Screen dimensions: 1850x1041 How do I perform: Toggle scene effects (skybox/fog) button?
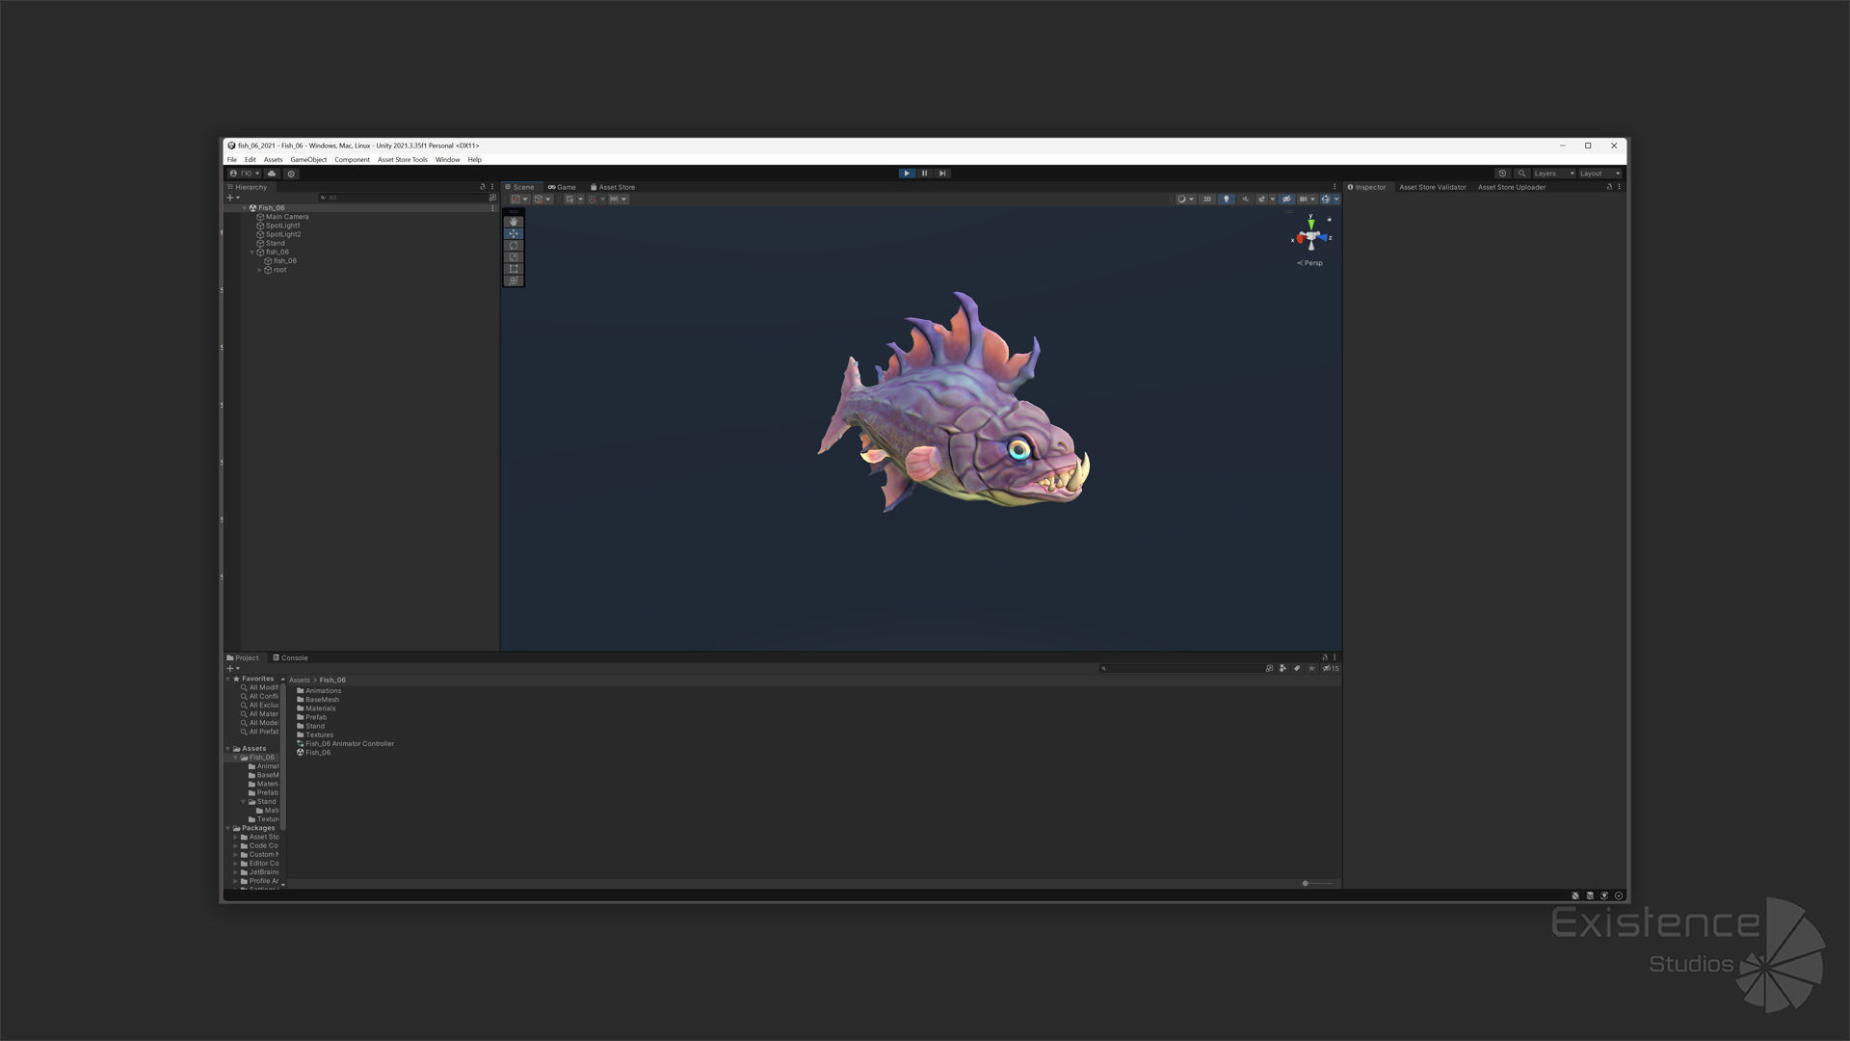[x=1261, y=200]
